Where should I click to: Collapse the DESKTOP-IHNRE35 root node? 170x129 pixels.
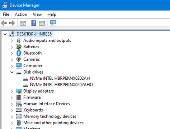(5, 34)
